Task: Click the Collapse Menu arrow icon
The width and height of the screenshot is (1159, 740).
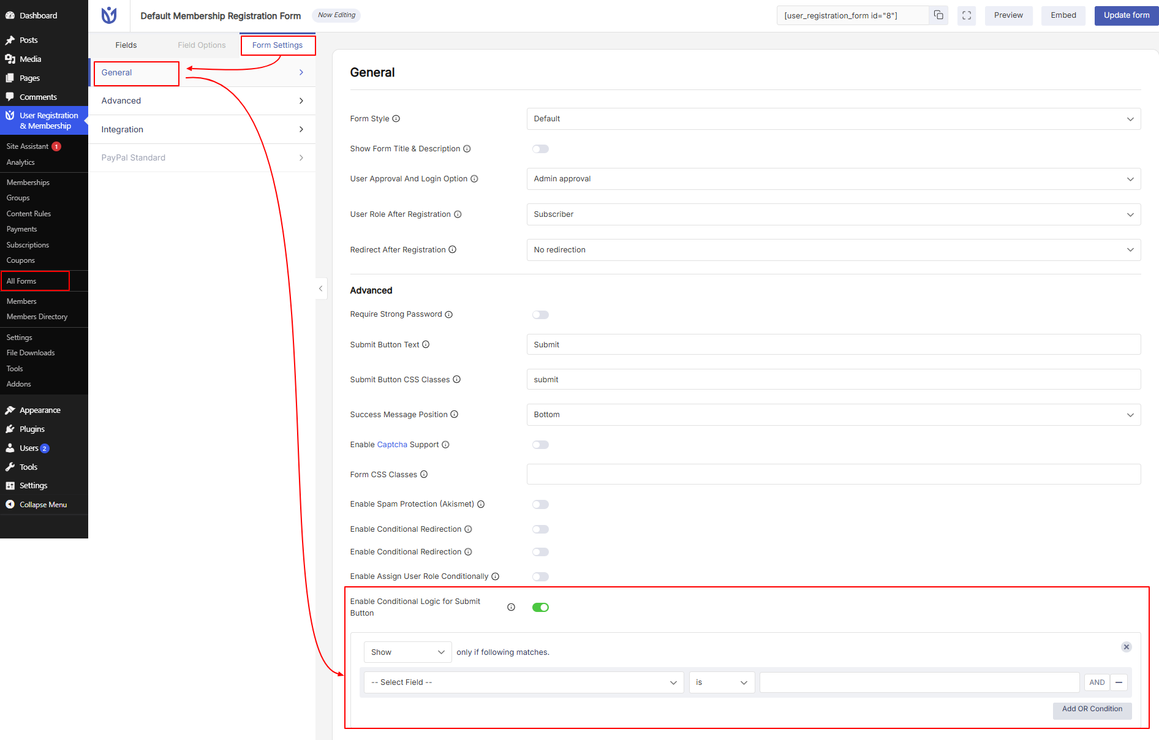Action: tap(10, 504)
